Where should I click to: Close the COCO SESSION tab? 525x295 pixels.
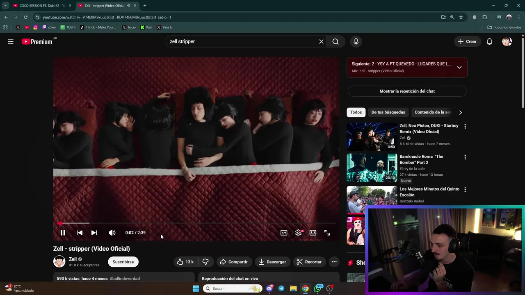pyautogui.click(x=70, y=6)
